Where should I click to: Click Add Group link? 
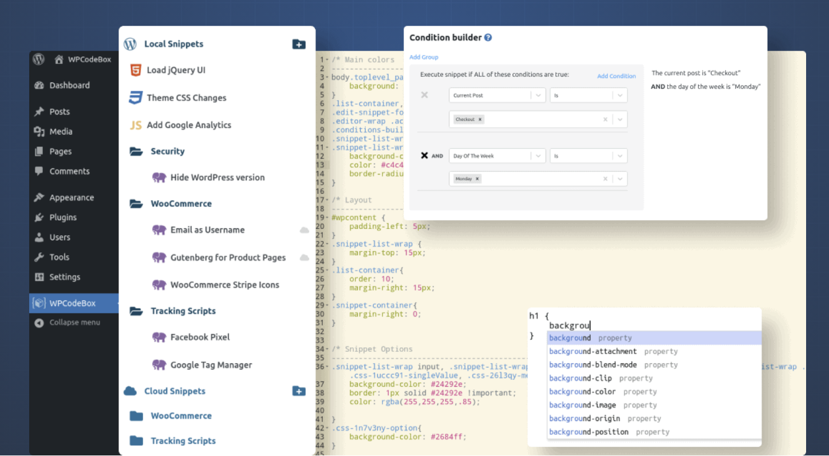click(x=424, y=57)
